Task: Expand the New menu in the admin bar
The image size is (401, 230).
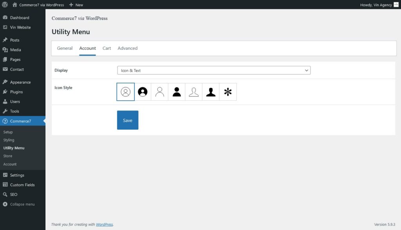Action: (76, 4)
